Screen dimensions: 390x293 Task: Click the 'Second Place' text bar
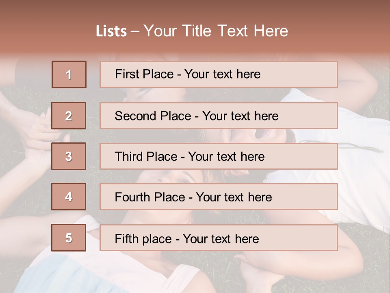pyautogui.click(x=219, y=116)
